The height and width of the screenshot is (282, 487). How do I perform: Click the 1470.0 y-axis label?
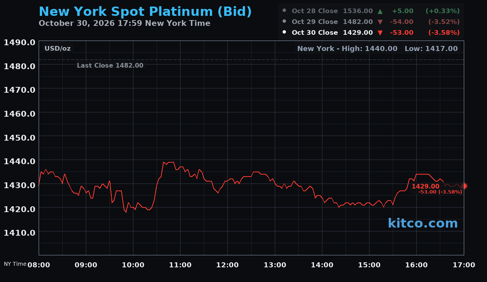point(20,90)
